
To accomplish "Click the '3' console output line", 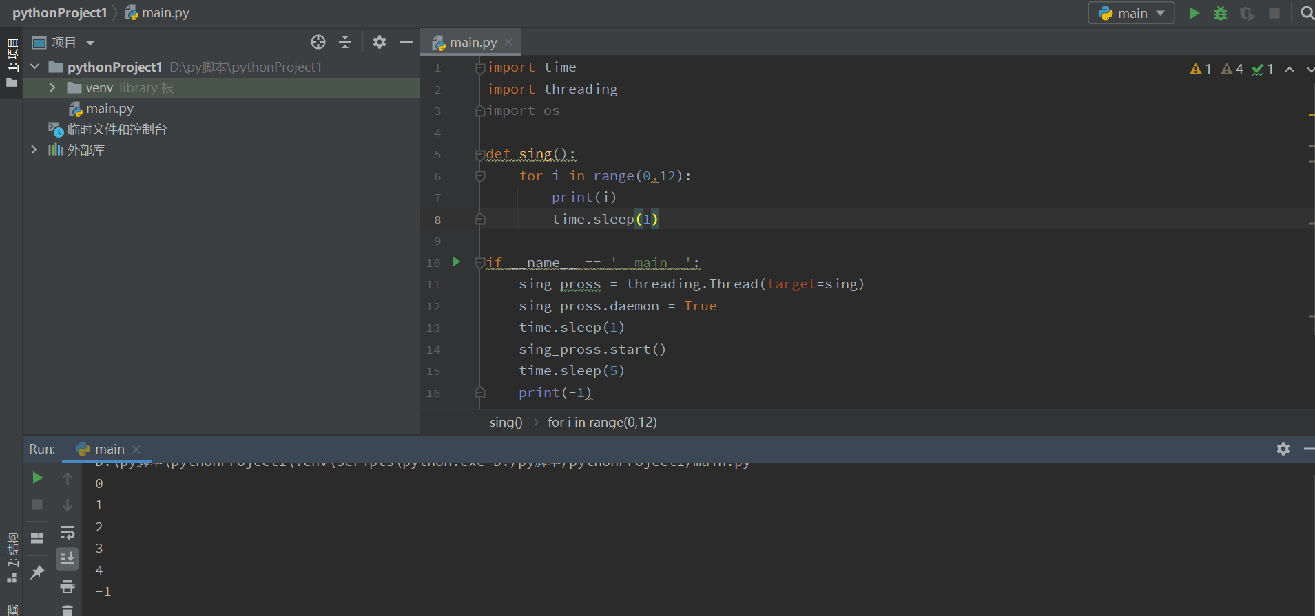I will (x=99, y=549).
